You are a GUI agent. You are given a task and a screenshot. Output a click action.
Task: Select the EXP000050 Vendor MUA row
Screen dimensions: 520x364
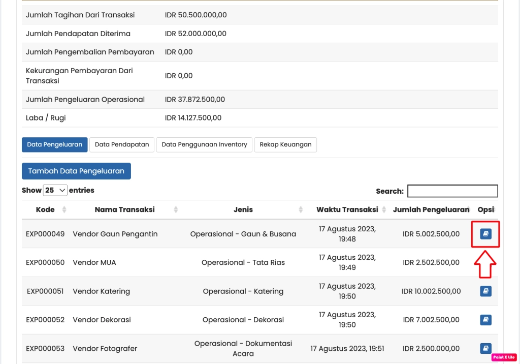(94, 263)
